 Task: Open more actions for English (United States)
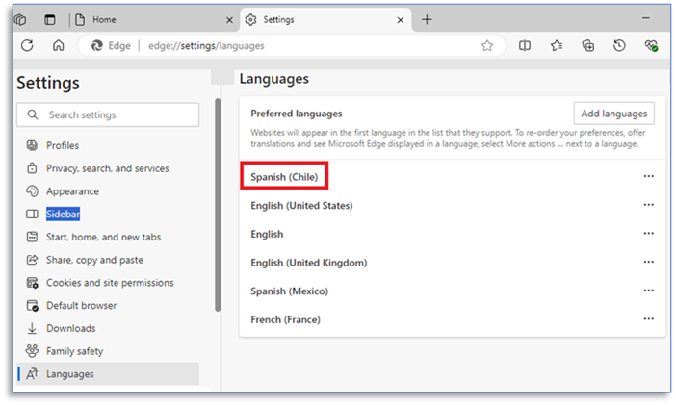tap(648, 205)
